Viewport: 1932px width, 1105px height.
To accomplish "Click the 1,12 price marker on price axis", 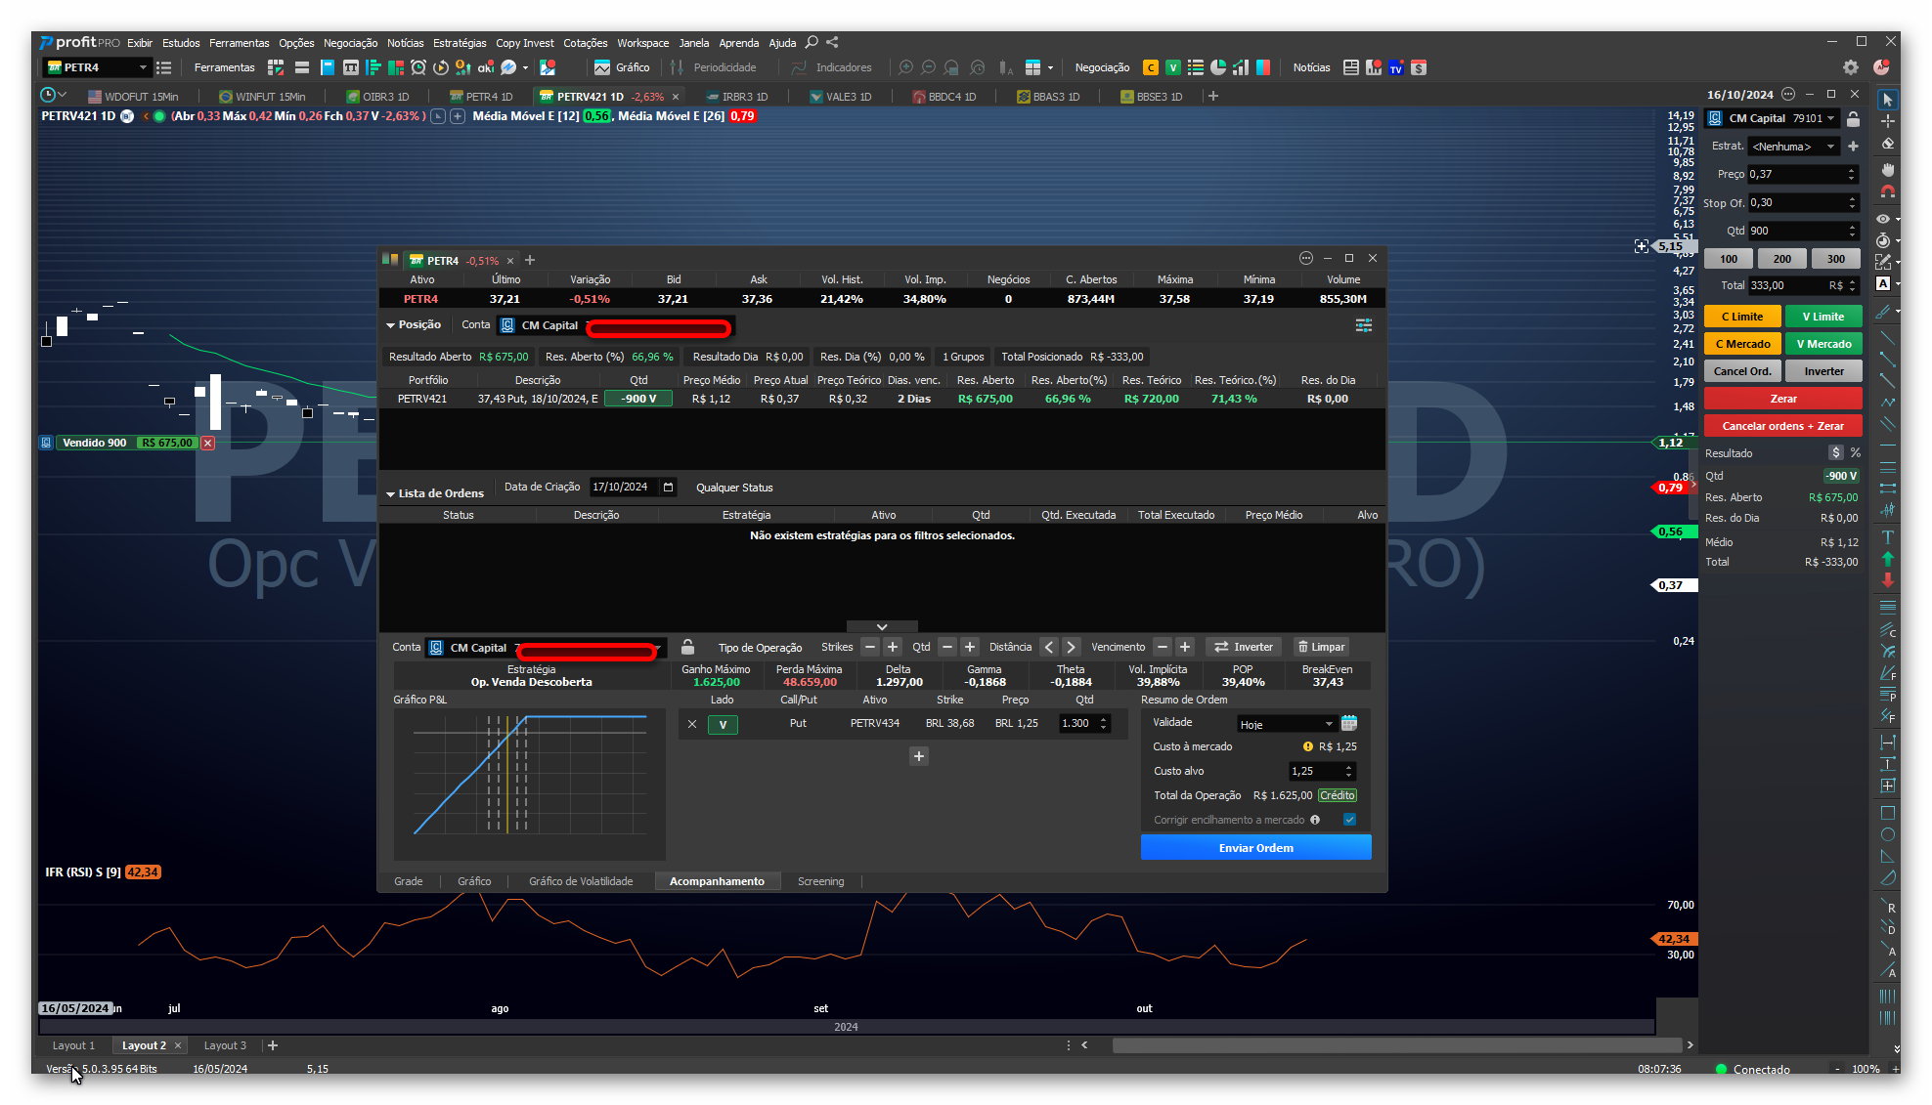I will [x=1674, y=443].
